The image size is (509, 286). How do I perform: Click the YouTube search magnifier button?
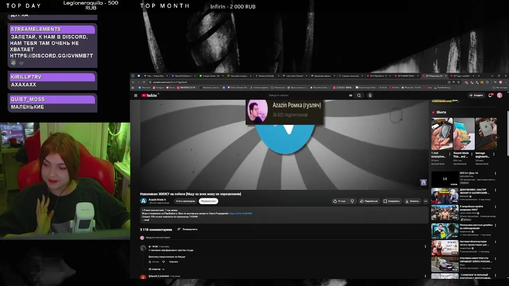coord(359,95)
